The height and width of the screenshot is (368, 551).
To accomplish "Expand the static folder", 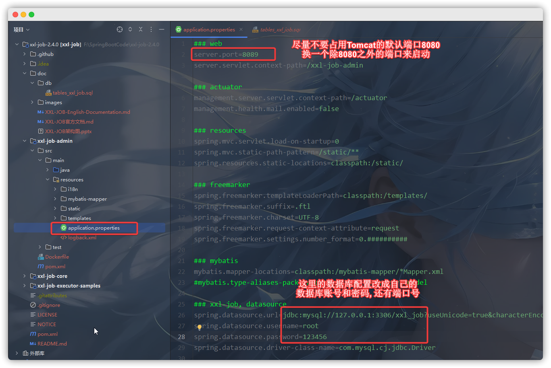I will pos(55,208).
